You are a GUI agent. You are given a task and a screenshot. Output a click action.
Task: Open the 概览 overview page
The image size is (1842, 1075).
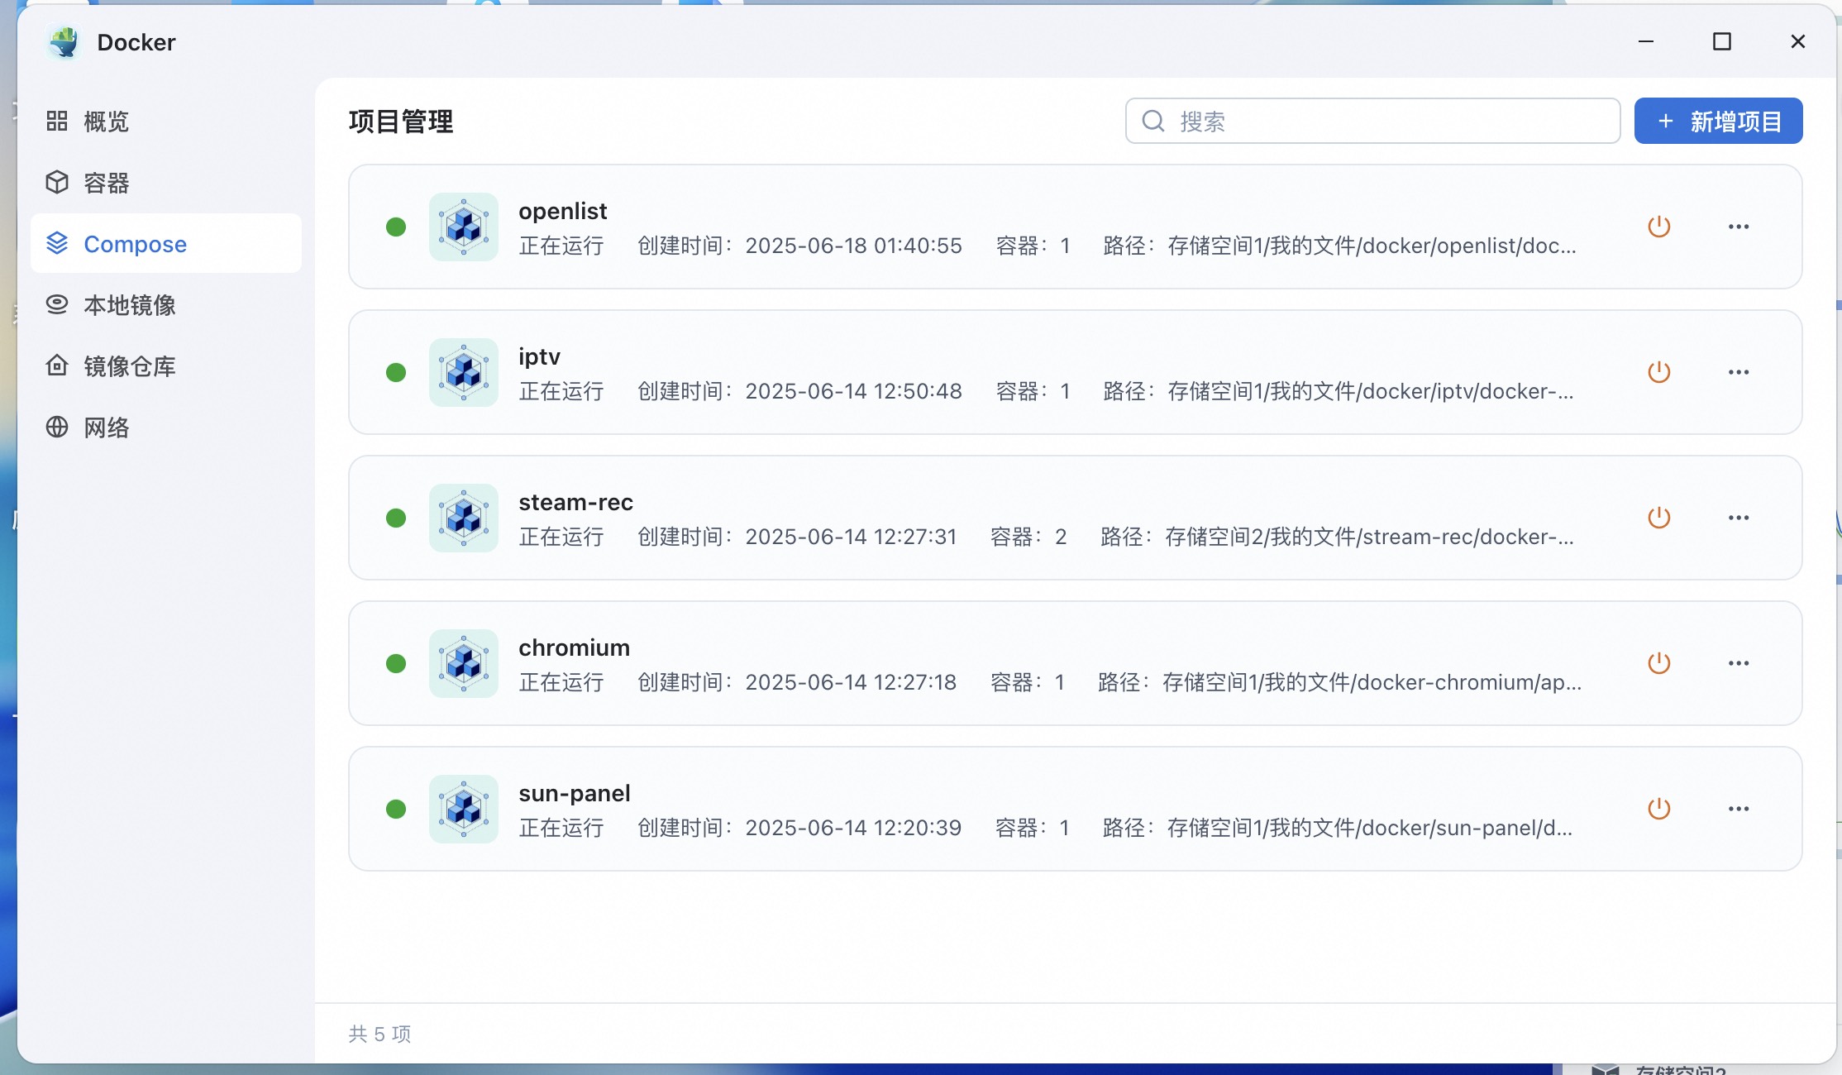(106, 122)
